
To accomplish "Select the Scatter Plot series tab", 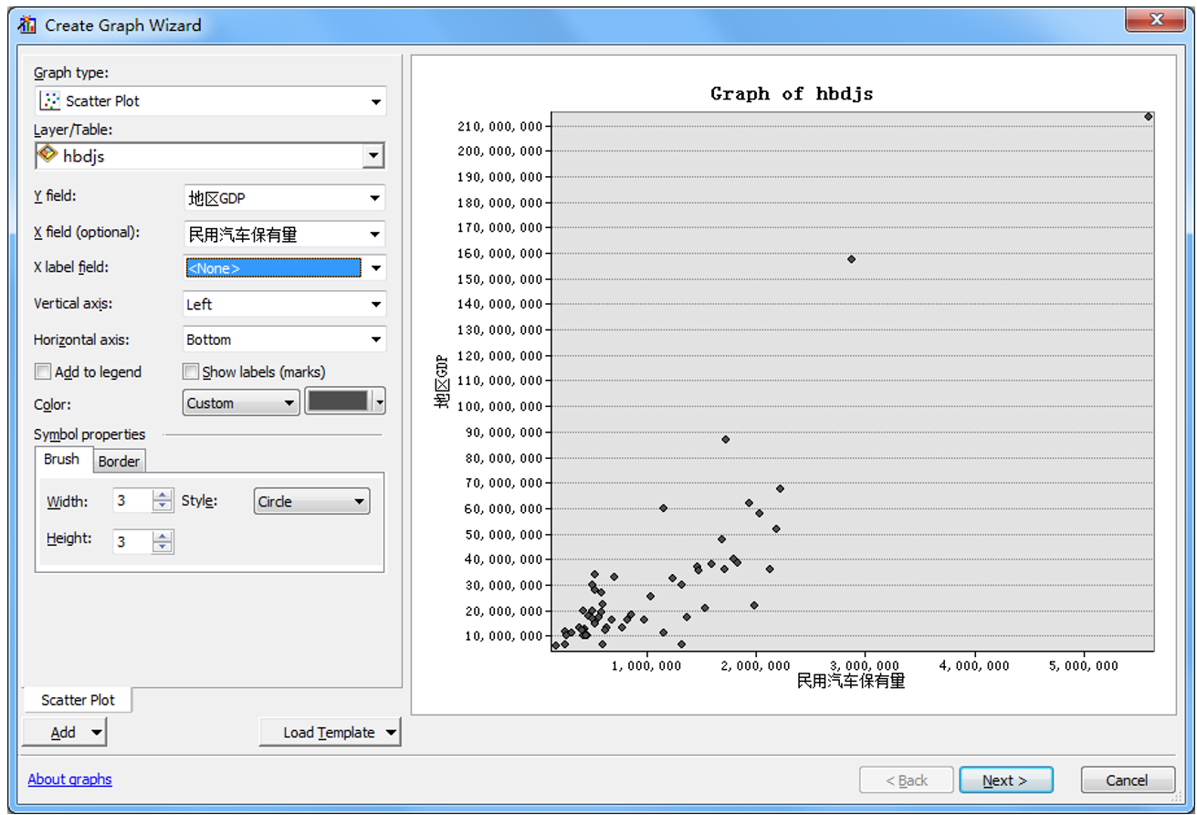I will point(78,700).
